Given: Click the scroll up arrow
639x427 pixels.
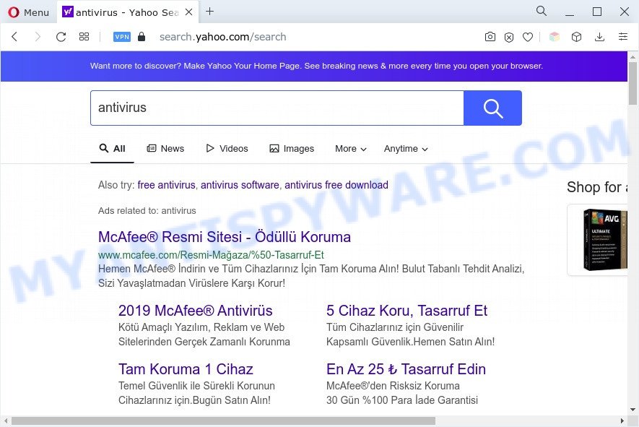Looking at the screenshot, I should click(x=633, y=56).
